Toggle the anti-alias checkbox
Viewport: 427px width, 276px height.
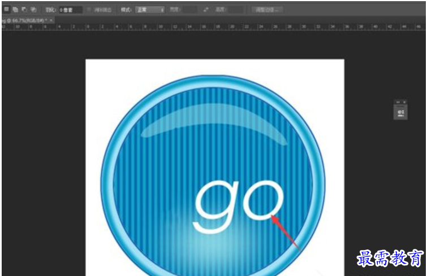pyautogui.click(x=89, y=10)
